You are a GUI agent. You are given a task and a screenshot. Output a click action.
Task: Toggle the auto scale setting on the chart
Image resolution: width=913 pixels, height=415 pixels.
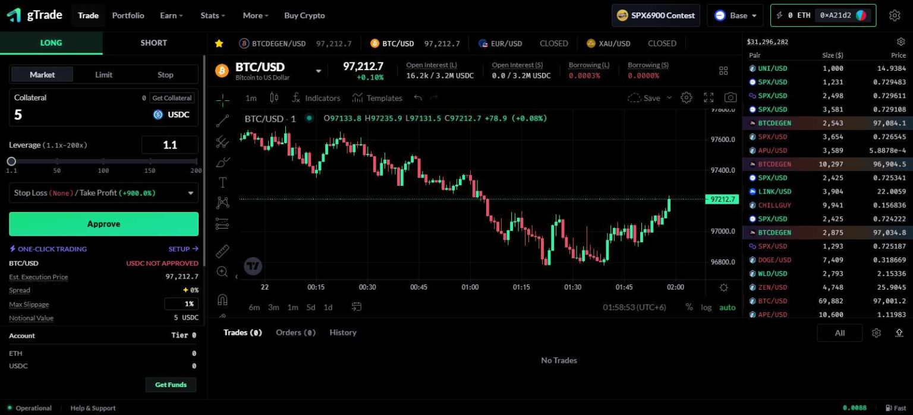pos(727,307)
